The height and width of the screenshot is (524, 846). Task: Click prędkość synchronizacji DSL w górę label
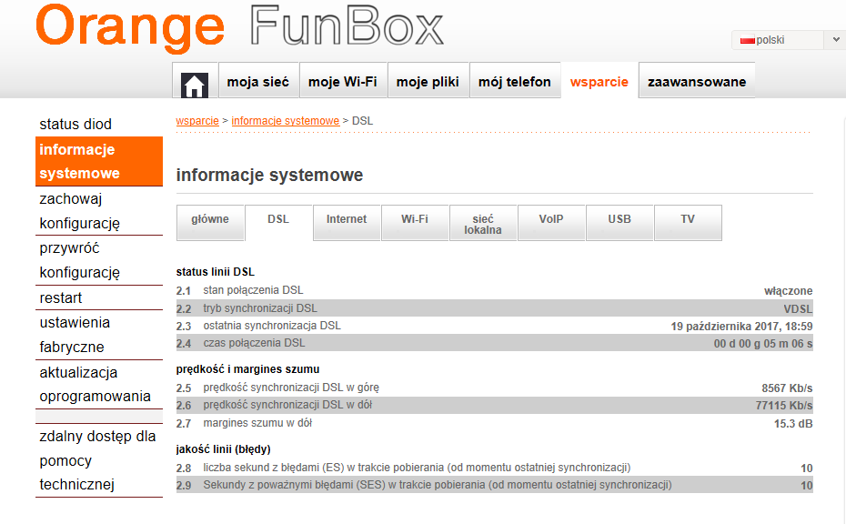coord(291,388)
